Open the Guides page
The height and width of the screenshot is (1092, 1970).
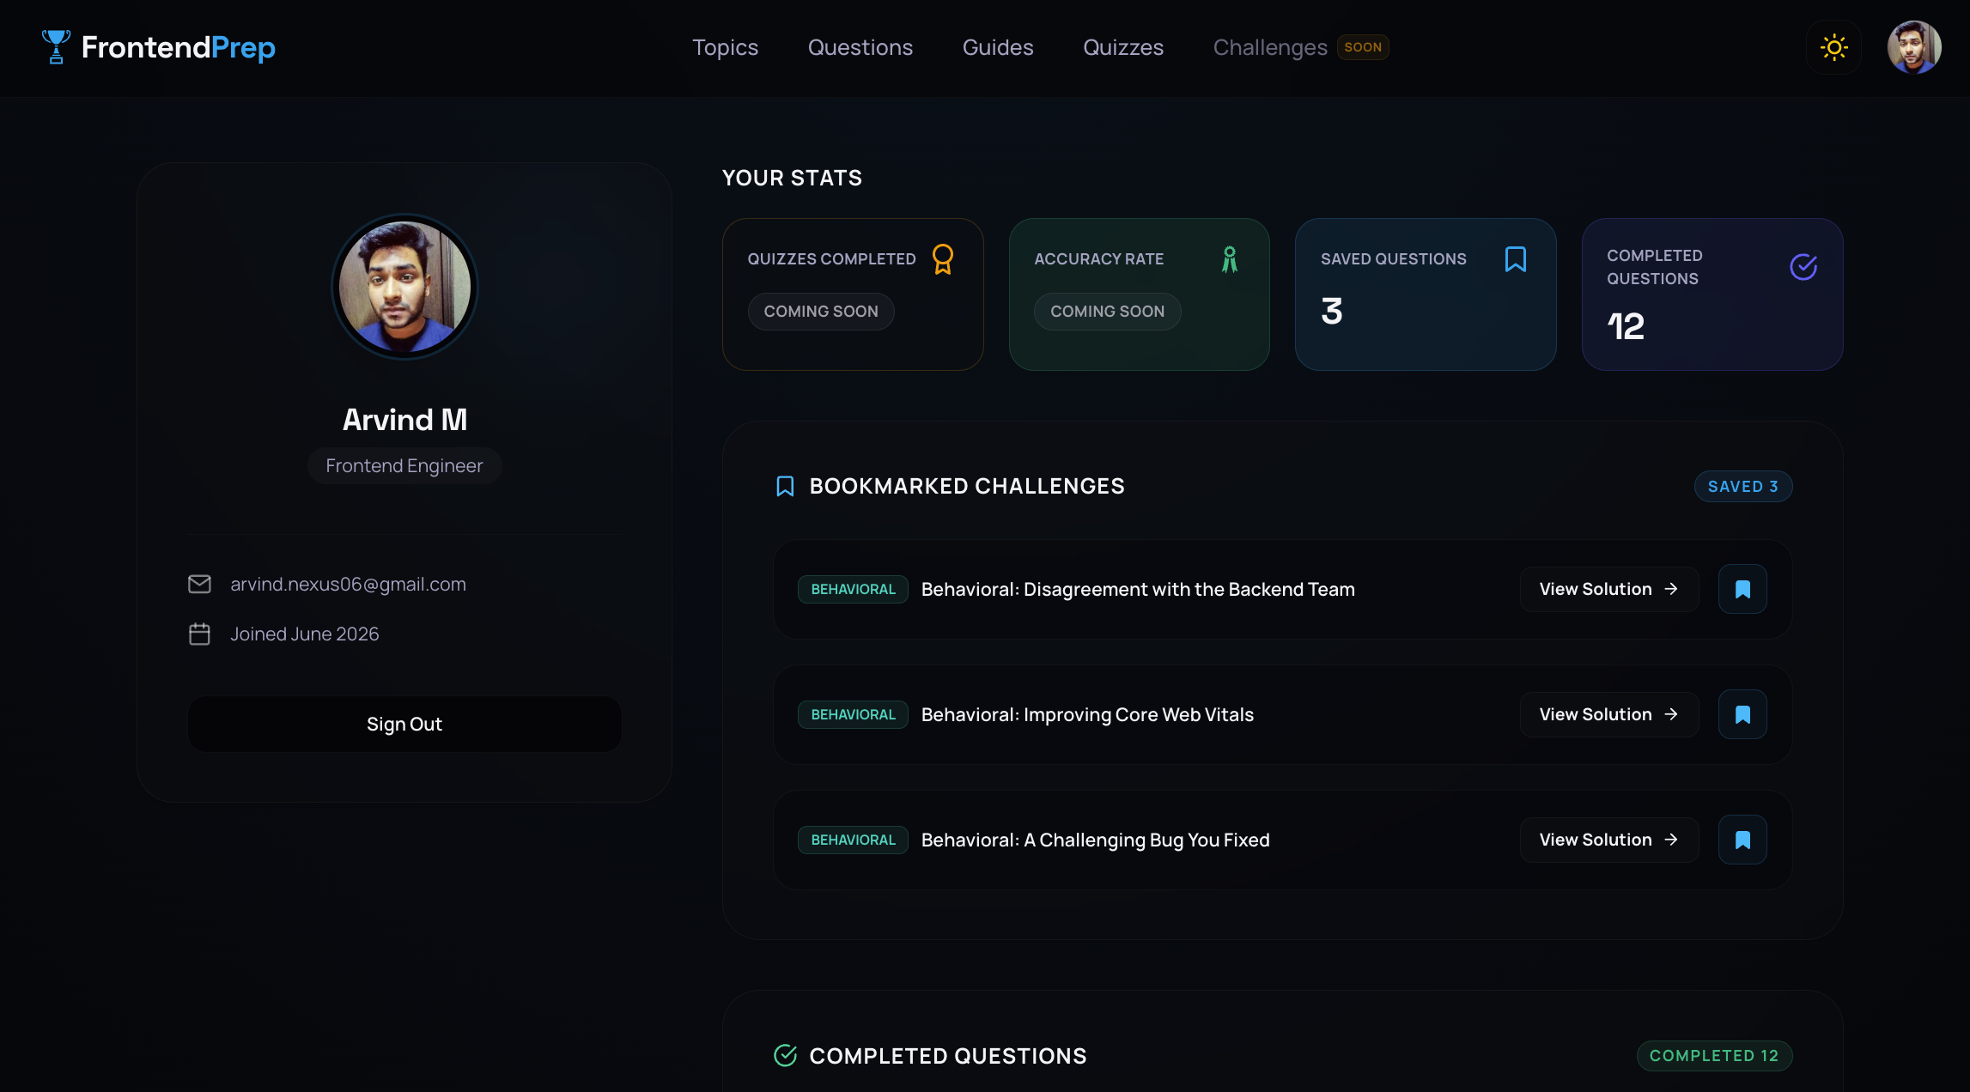[x=997, y=47]
